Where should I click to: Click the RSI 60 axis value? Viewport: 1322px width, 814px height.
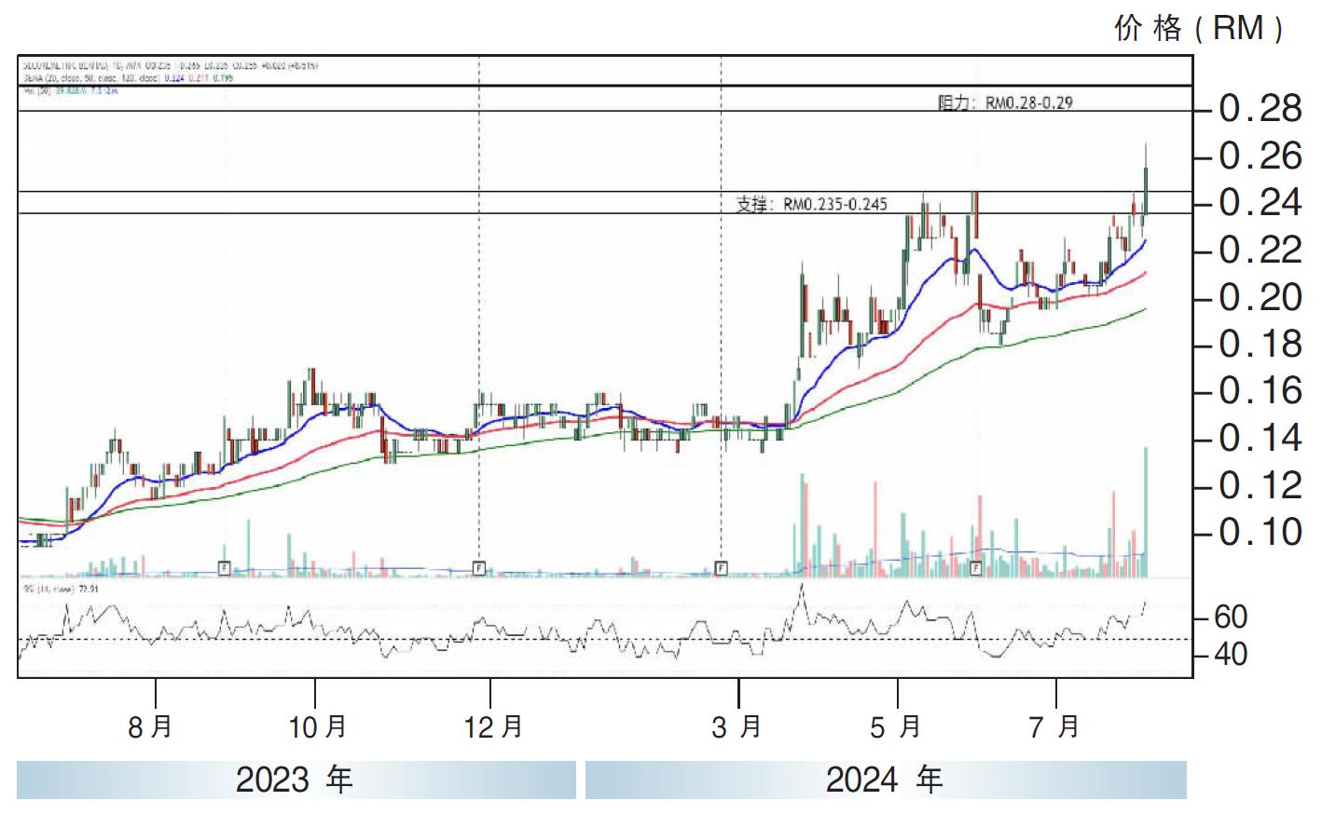(1231, 617)
